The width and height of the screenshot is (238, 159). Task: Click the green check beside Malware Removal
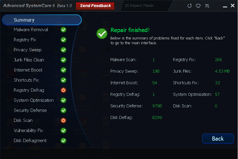tap(63, 30)
